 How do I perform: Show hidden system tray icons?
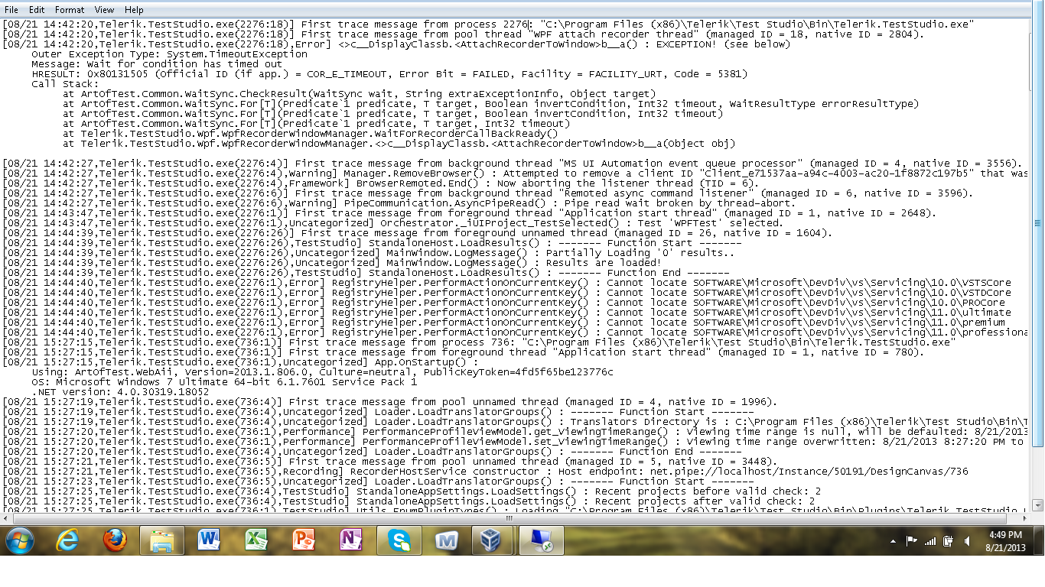pyautogui.click(x=894, y=541)
